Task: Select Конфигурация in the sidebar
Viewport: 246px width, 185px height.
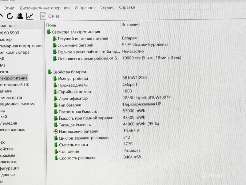Action: coord(10,168)
